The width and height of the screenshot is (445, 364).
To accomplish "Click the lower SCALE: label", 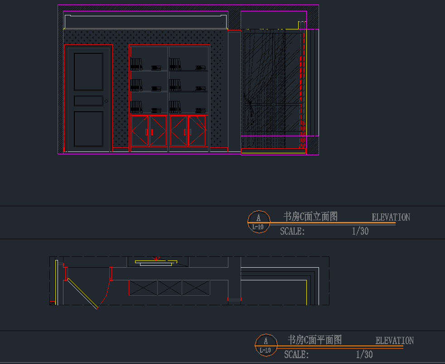I will (x=296, y=355).
